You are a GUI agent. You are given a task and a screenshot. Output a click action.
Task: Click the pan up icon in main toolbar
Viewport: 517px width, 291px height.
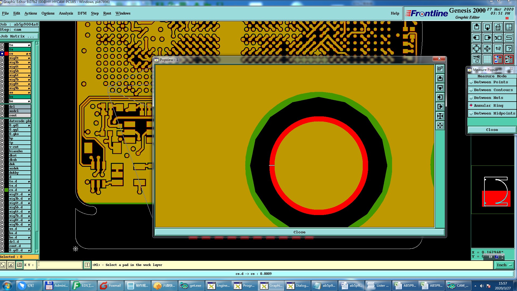click(x=477, y=27)
